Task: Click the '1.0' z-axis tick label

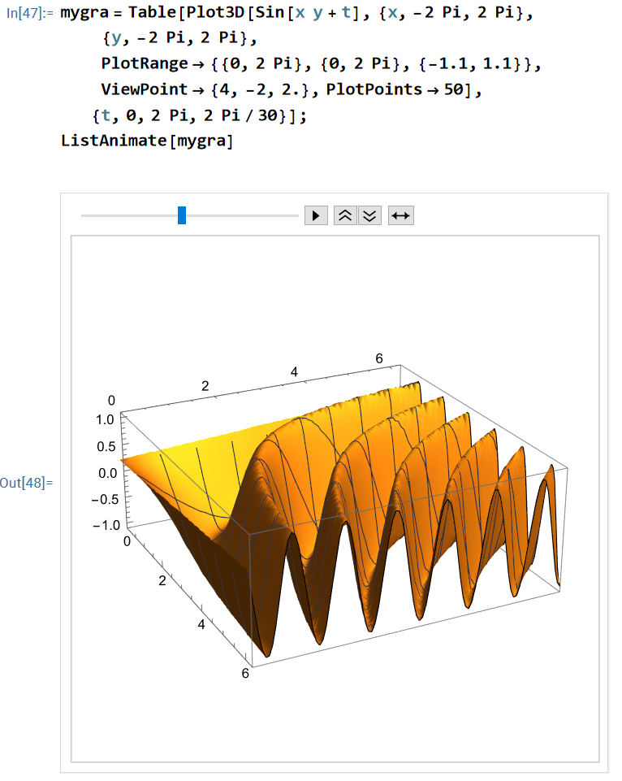Action: click(x=105, y=420)
